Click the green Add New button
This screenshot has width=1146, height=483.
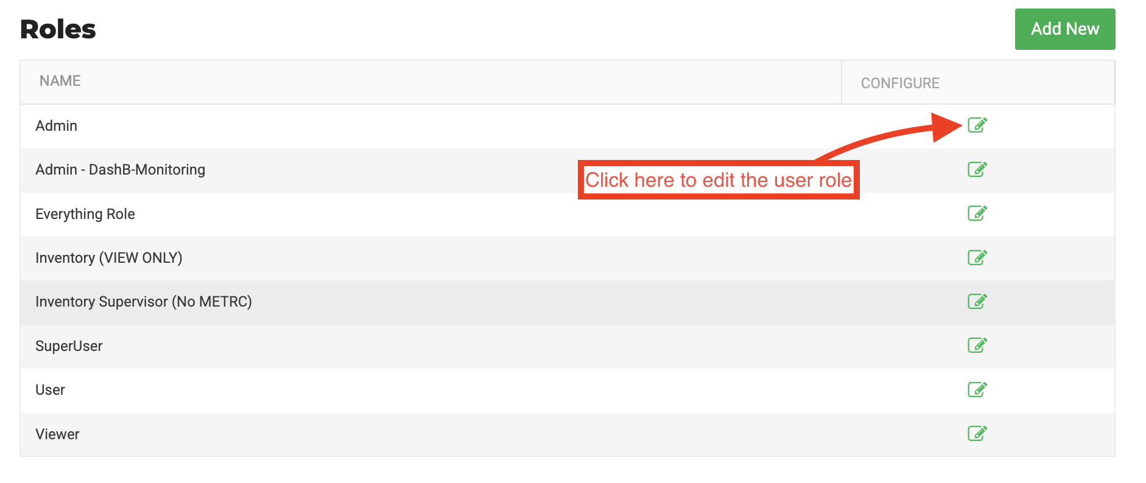tap(1064, 29)
